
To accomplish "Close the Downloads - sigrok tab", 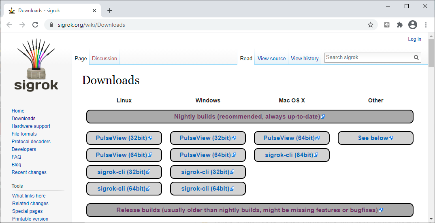I will point(94,11).
